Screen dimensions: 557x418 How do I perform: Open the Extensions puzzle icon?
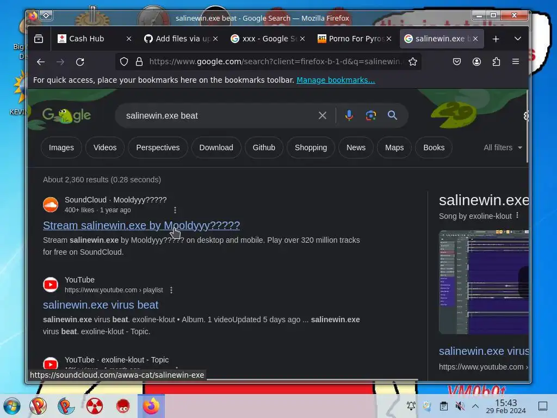496,62
